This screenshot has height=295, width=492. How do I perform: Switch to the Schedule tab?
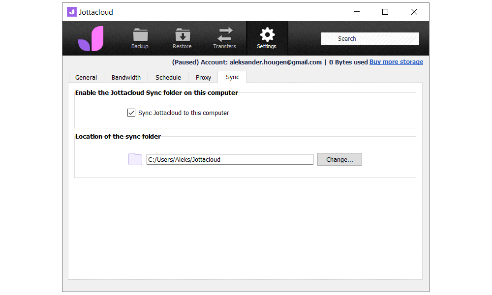pyautogui.click(x=168, y=77)
